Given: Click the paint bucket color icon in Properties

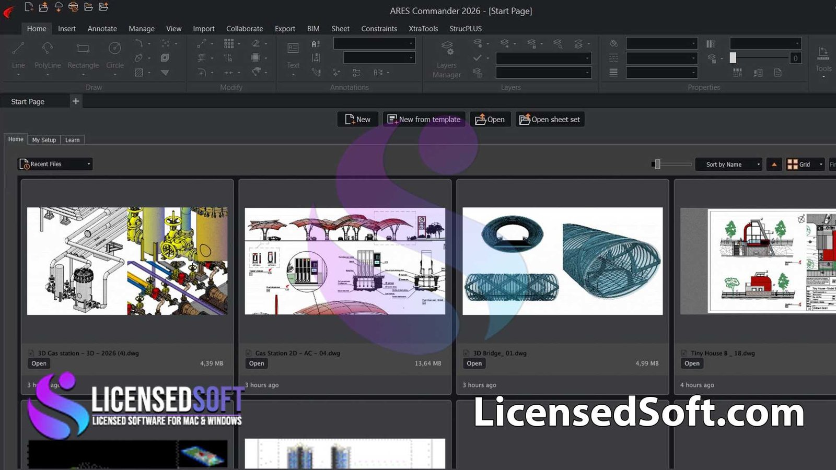Looking at the screenshot, I should (613, 43).
